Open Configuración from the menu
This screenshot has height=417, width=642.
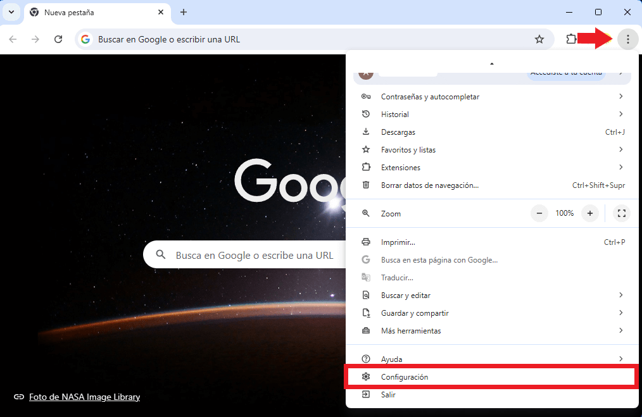point(491,377)
